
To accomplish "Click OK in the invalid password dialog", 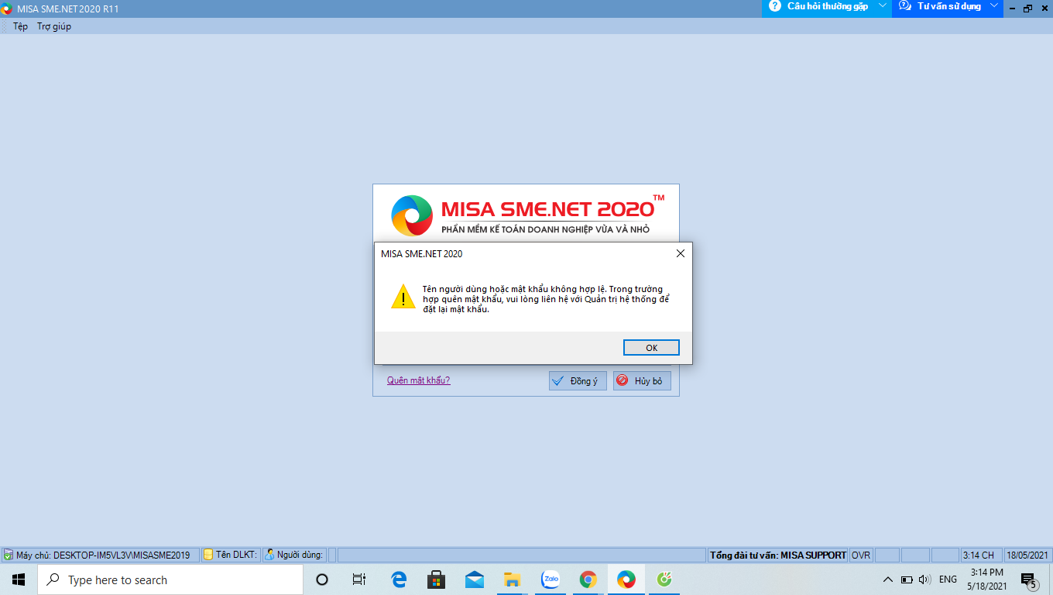I will click(x=651, y=348).
